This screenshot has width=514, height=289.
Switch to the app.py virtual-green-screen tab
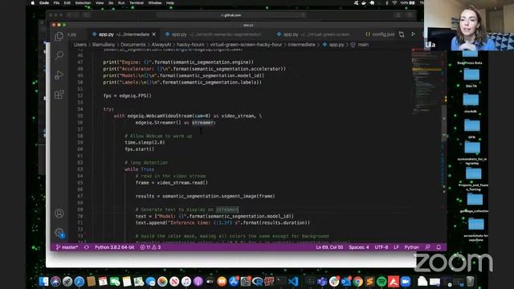pos(314,34)
